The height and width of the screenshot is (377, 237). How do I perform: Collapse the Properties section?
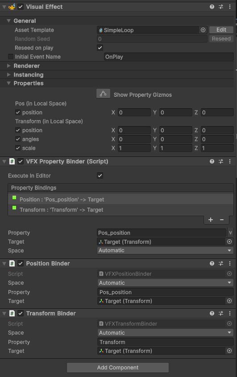8,83
